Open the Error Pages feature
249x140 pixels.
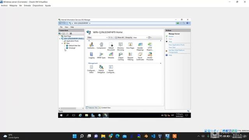[x=130, y=45]
